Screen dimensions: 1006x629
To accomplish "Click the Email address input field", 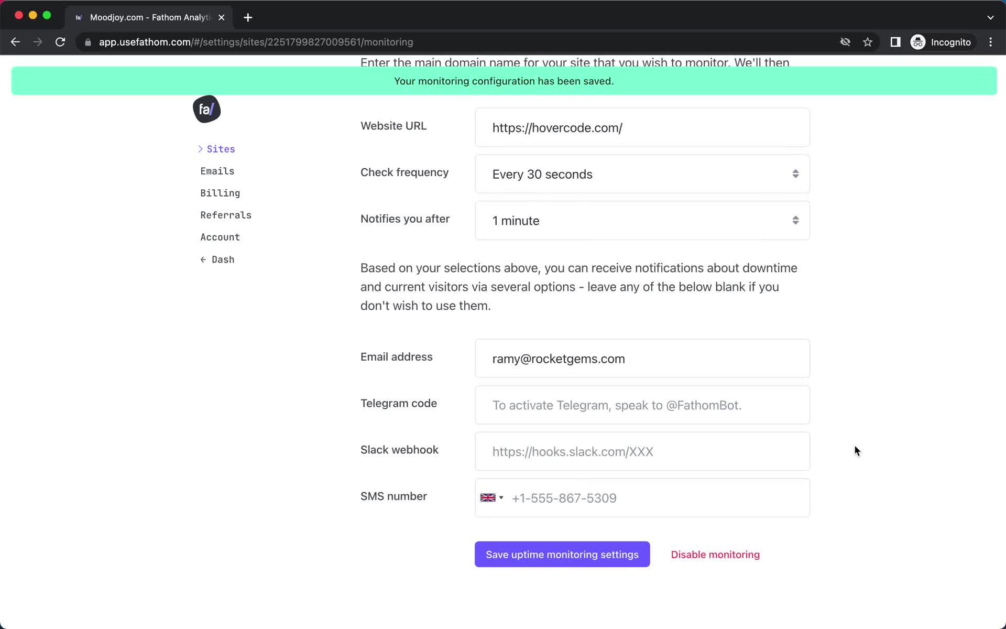I will pos(642,359).
